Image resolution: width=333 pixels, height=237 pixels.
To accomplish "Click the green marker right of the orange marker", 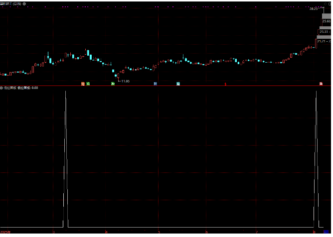I will click(88, 84).
